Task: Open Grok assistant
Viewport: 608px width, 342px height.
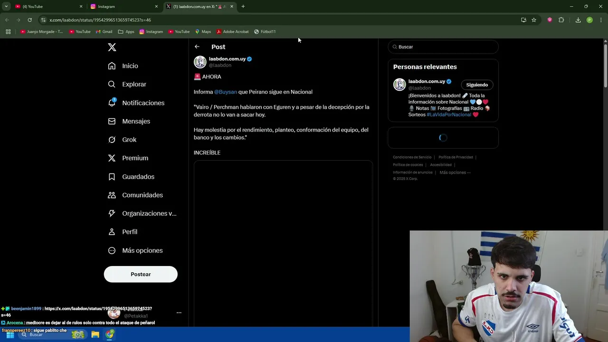Action: pos(123,140)
